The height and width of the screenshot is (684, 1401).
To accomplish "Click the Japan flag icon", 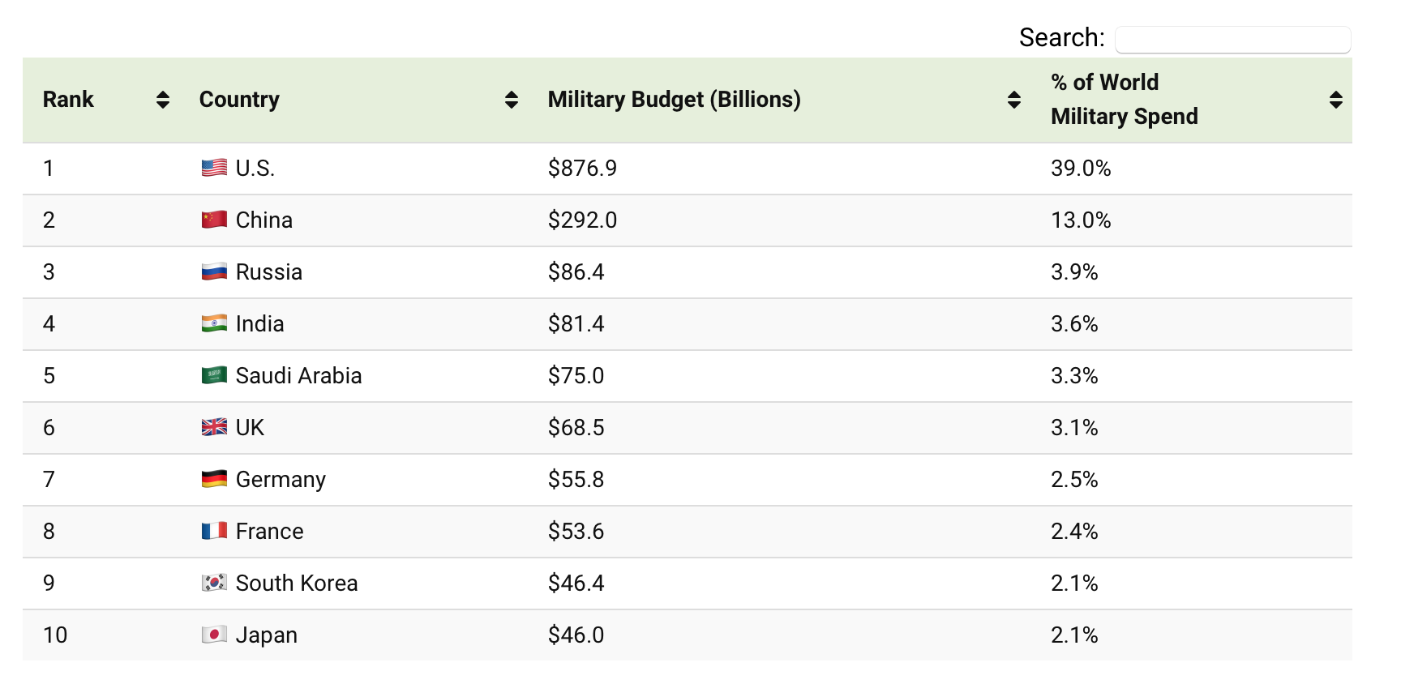I will click(x=214, y=635).
